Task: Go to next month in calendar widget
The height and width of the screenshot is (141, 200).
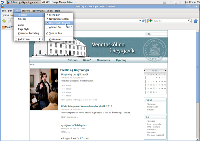Action: 166,70
